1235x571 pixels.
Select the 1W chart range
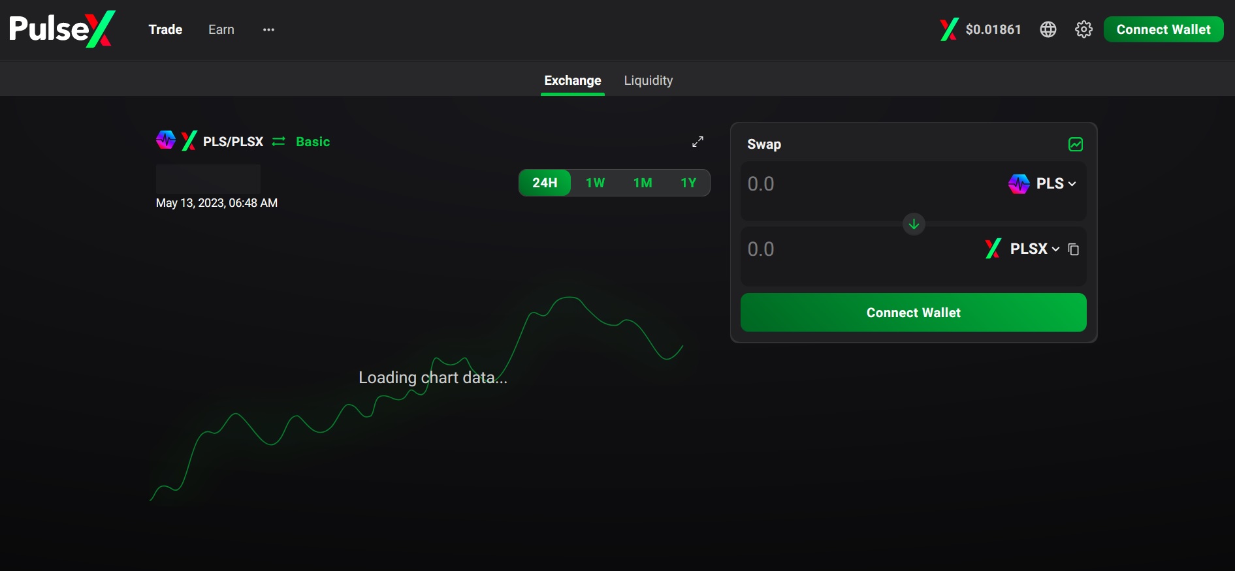pos(595,183)
